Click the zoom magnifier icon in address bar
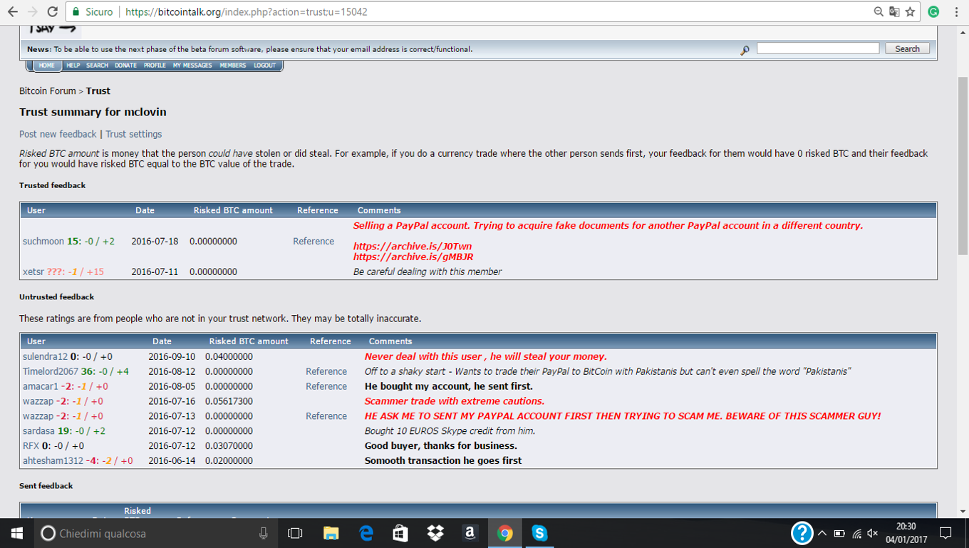The image size is (969, 548). (x=879, y=11)
